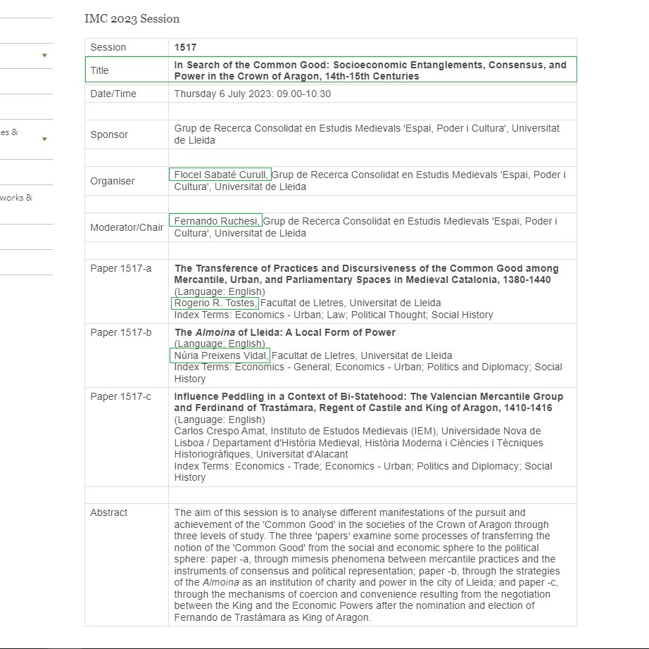The height and width of the screenshot is (649, 649).
Task: Open the session title link 'In Search of the Common Good'
Action: point(370,70)
